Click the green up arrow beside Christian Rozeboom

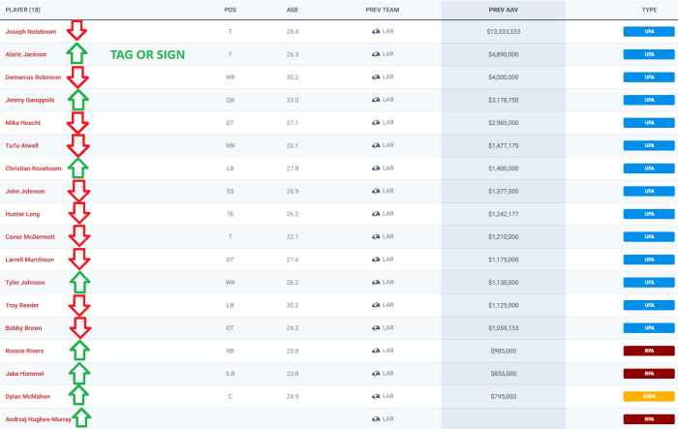(77, 169)
